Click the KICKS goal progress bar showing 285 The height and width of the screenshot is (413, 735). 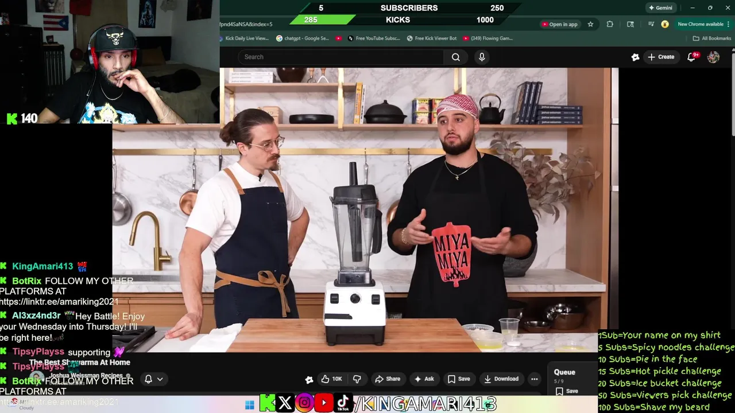pyautogui.click(x=323, y=20)
